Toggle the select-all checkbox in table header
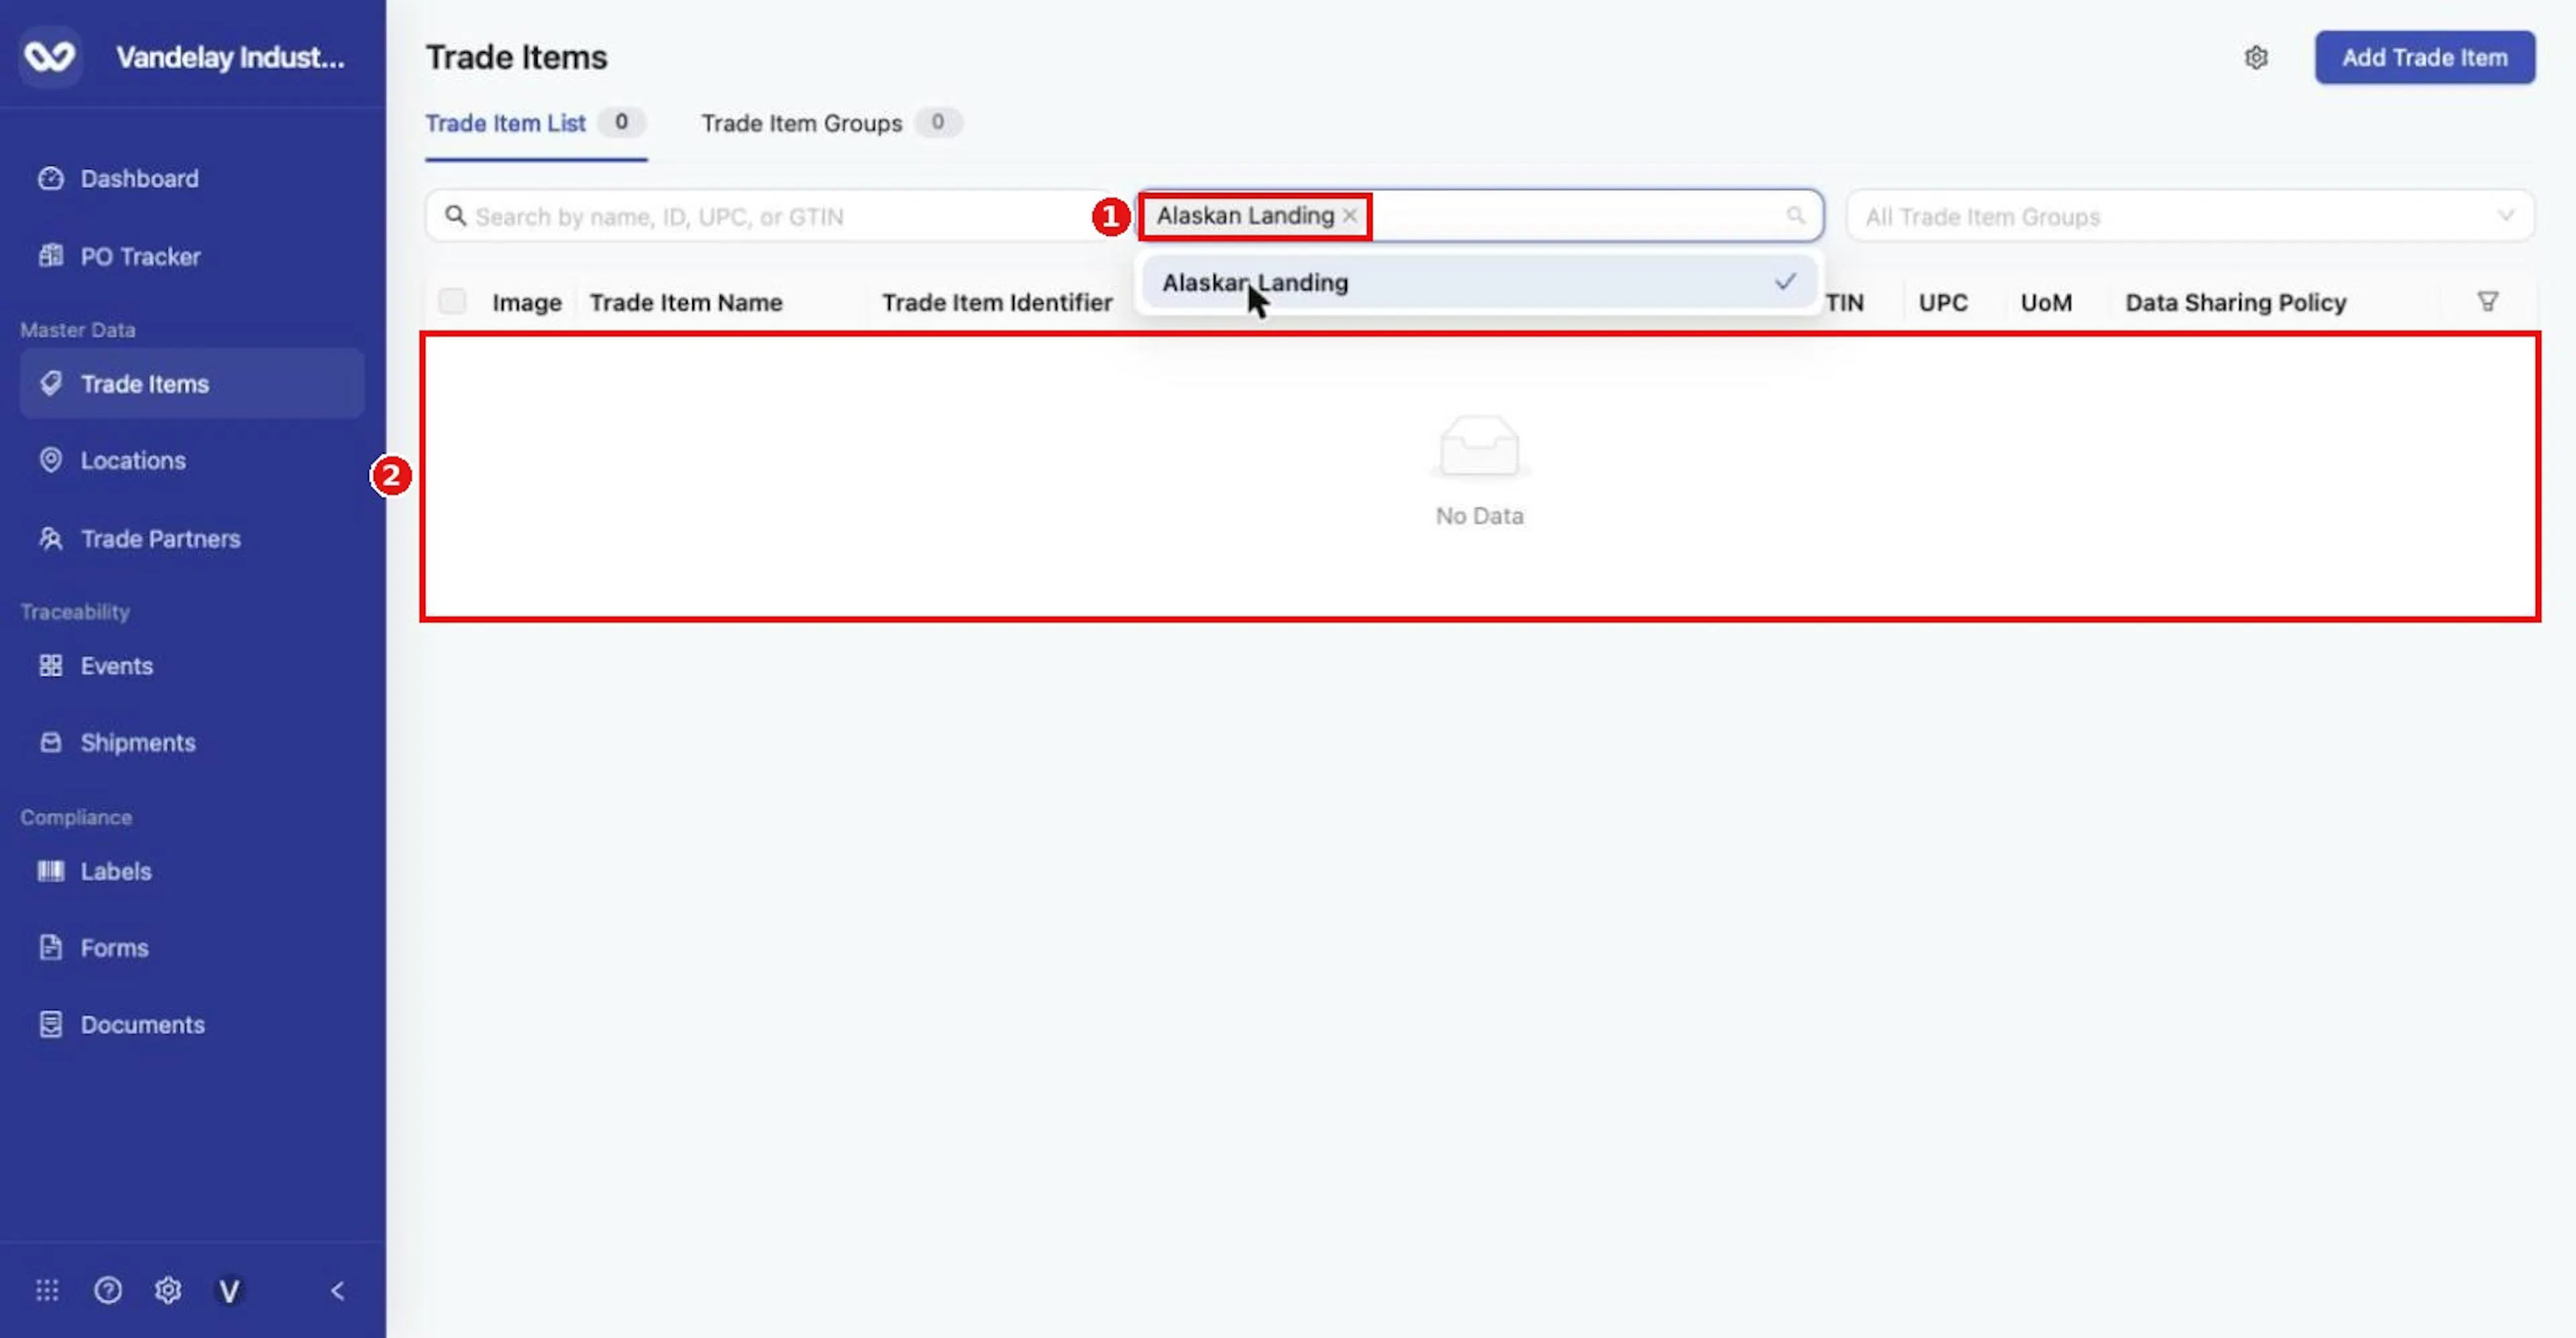Viewport: 2576px width, 1338px height. point(452,302)
